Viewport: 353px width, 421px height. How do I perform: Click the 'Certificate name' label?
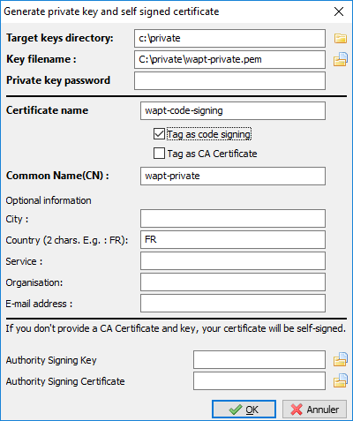pos(47,110)
